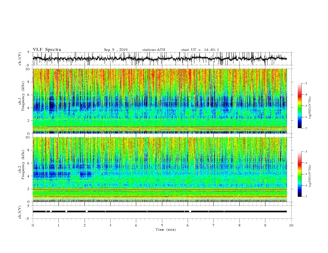The width and height of the screenshot is (328, 253).
Task: Click the "Sep. 9 , 2019" date text
Action: tap(116, 50)
